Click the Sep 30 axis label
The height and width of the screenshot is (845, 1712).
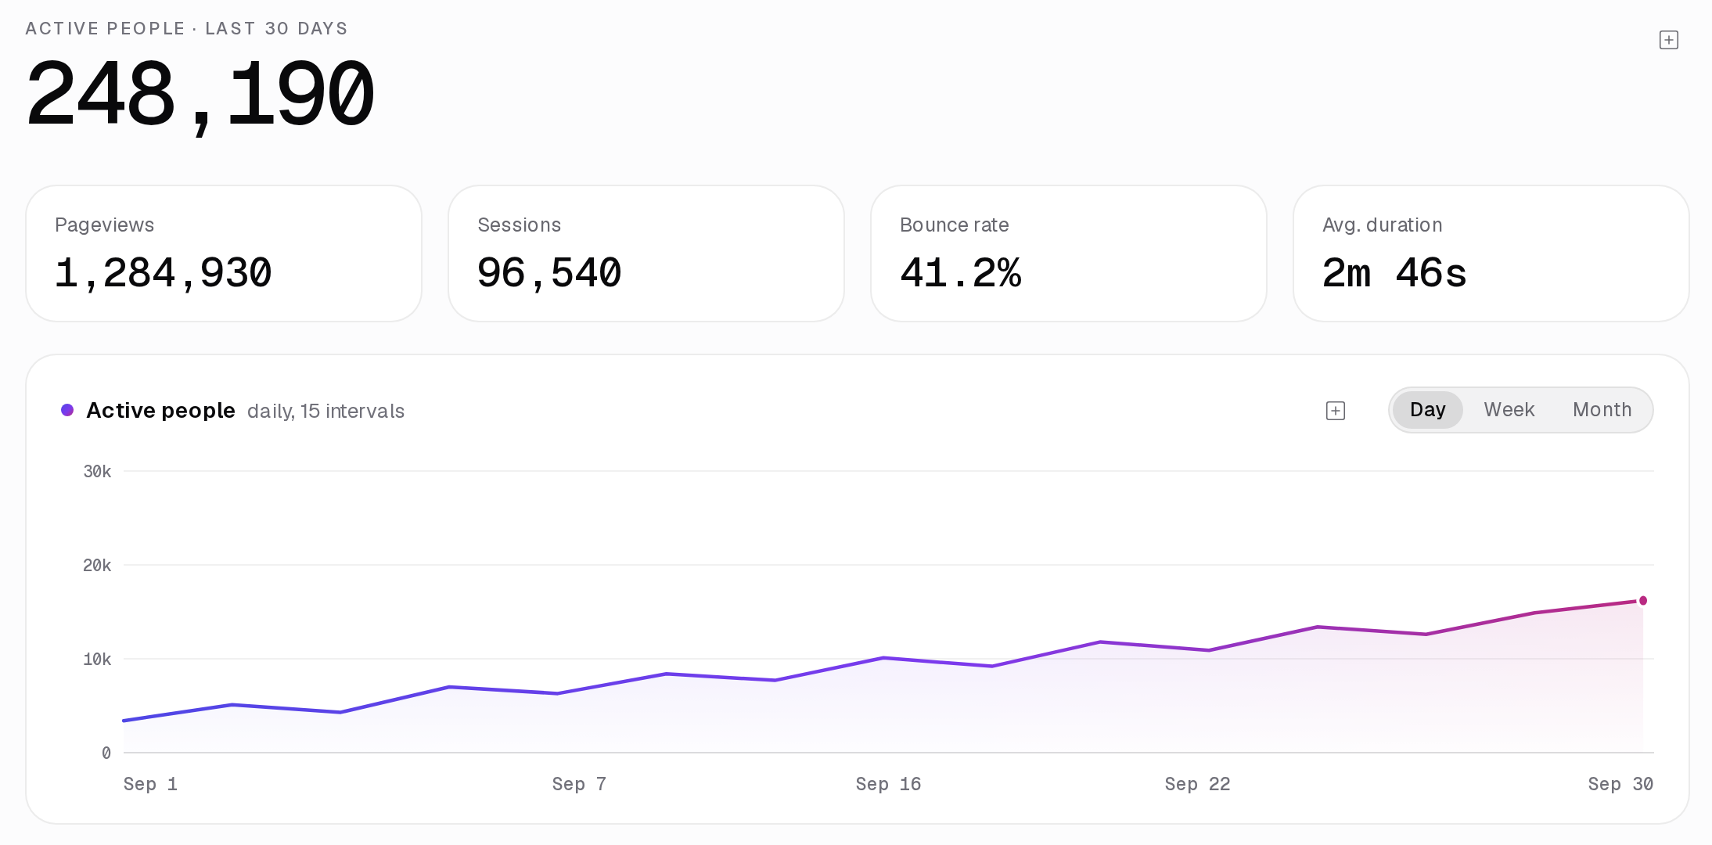(x=1620, y=784)
